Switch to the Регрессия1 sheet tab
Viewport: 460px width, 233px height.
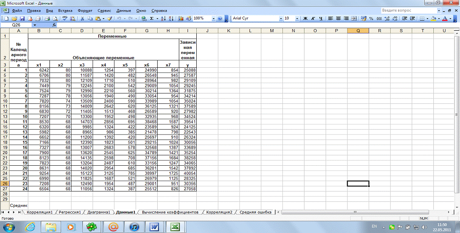click(x=69, y=212)
